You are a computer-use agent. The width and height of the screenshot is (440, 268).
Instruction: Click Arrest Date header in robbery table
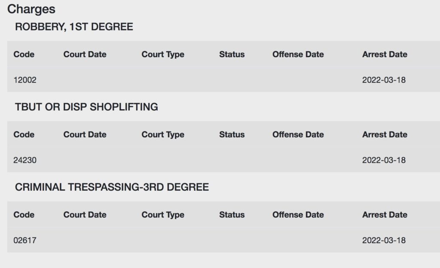385,55
